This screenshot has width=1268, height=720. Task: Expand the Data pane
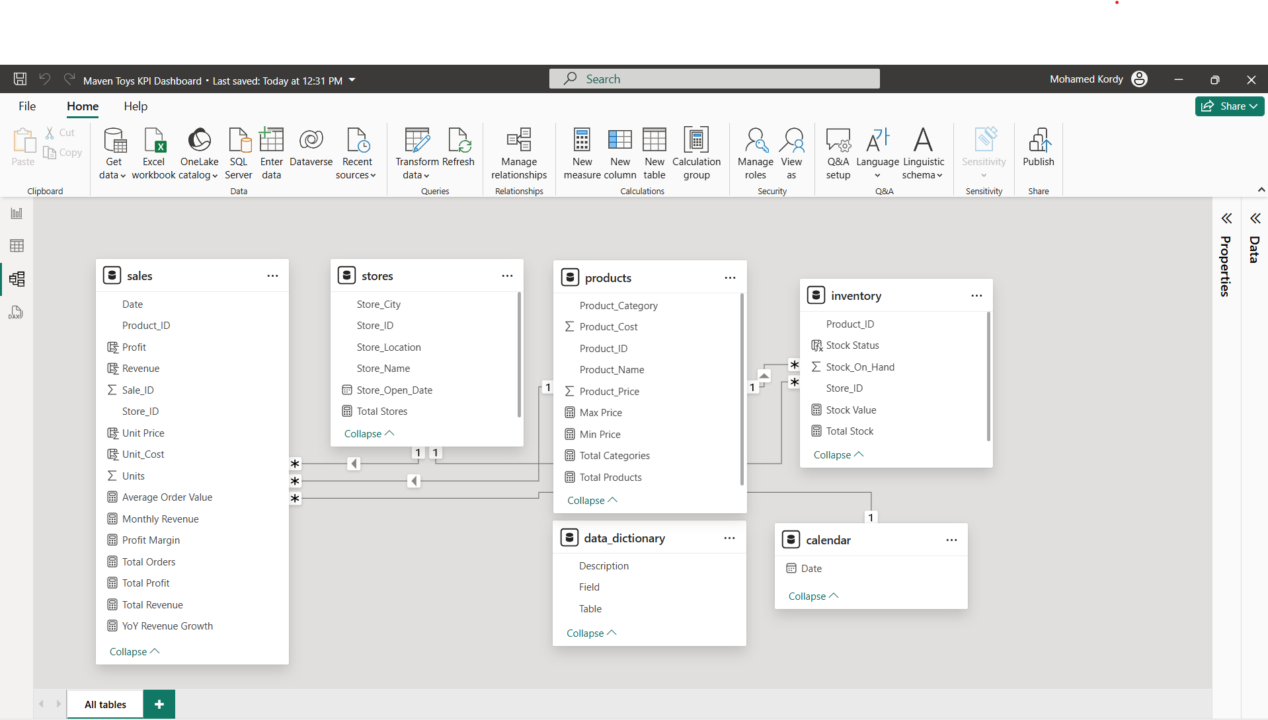pos(1255,219)
